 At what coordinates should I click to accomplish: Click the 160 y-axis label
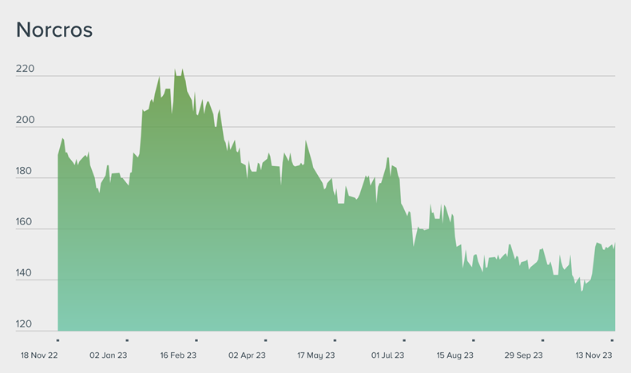point(25,223)
